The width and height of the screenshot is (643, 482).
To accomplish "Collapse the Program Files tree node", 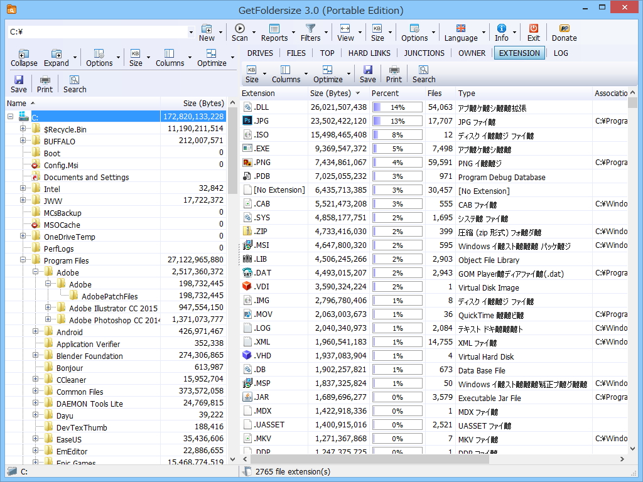I will (x=23, y=260).
